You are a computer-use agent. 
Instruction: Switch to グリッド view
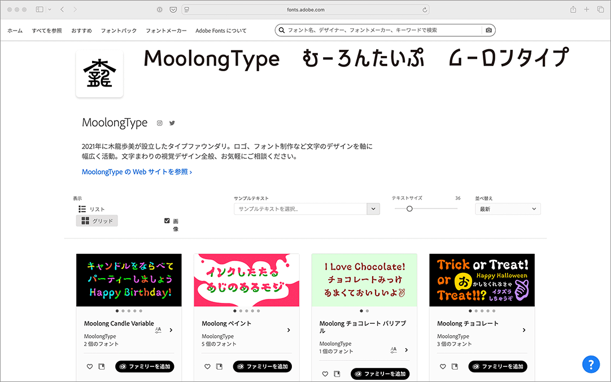click(97, 220)
